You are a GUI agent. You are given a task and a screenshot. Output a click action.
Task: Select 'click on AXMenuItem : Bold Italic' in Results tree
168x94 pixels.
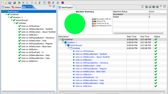tap(36, 46)
